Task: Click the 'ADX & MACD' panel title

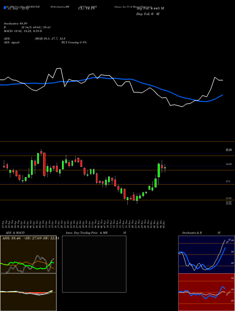Action: pos(15,233)
